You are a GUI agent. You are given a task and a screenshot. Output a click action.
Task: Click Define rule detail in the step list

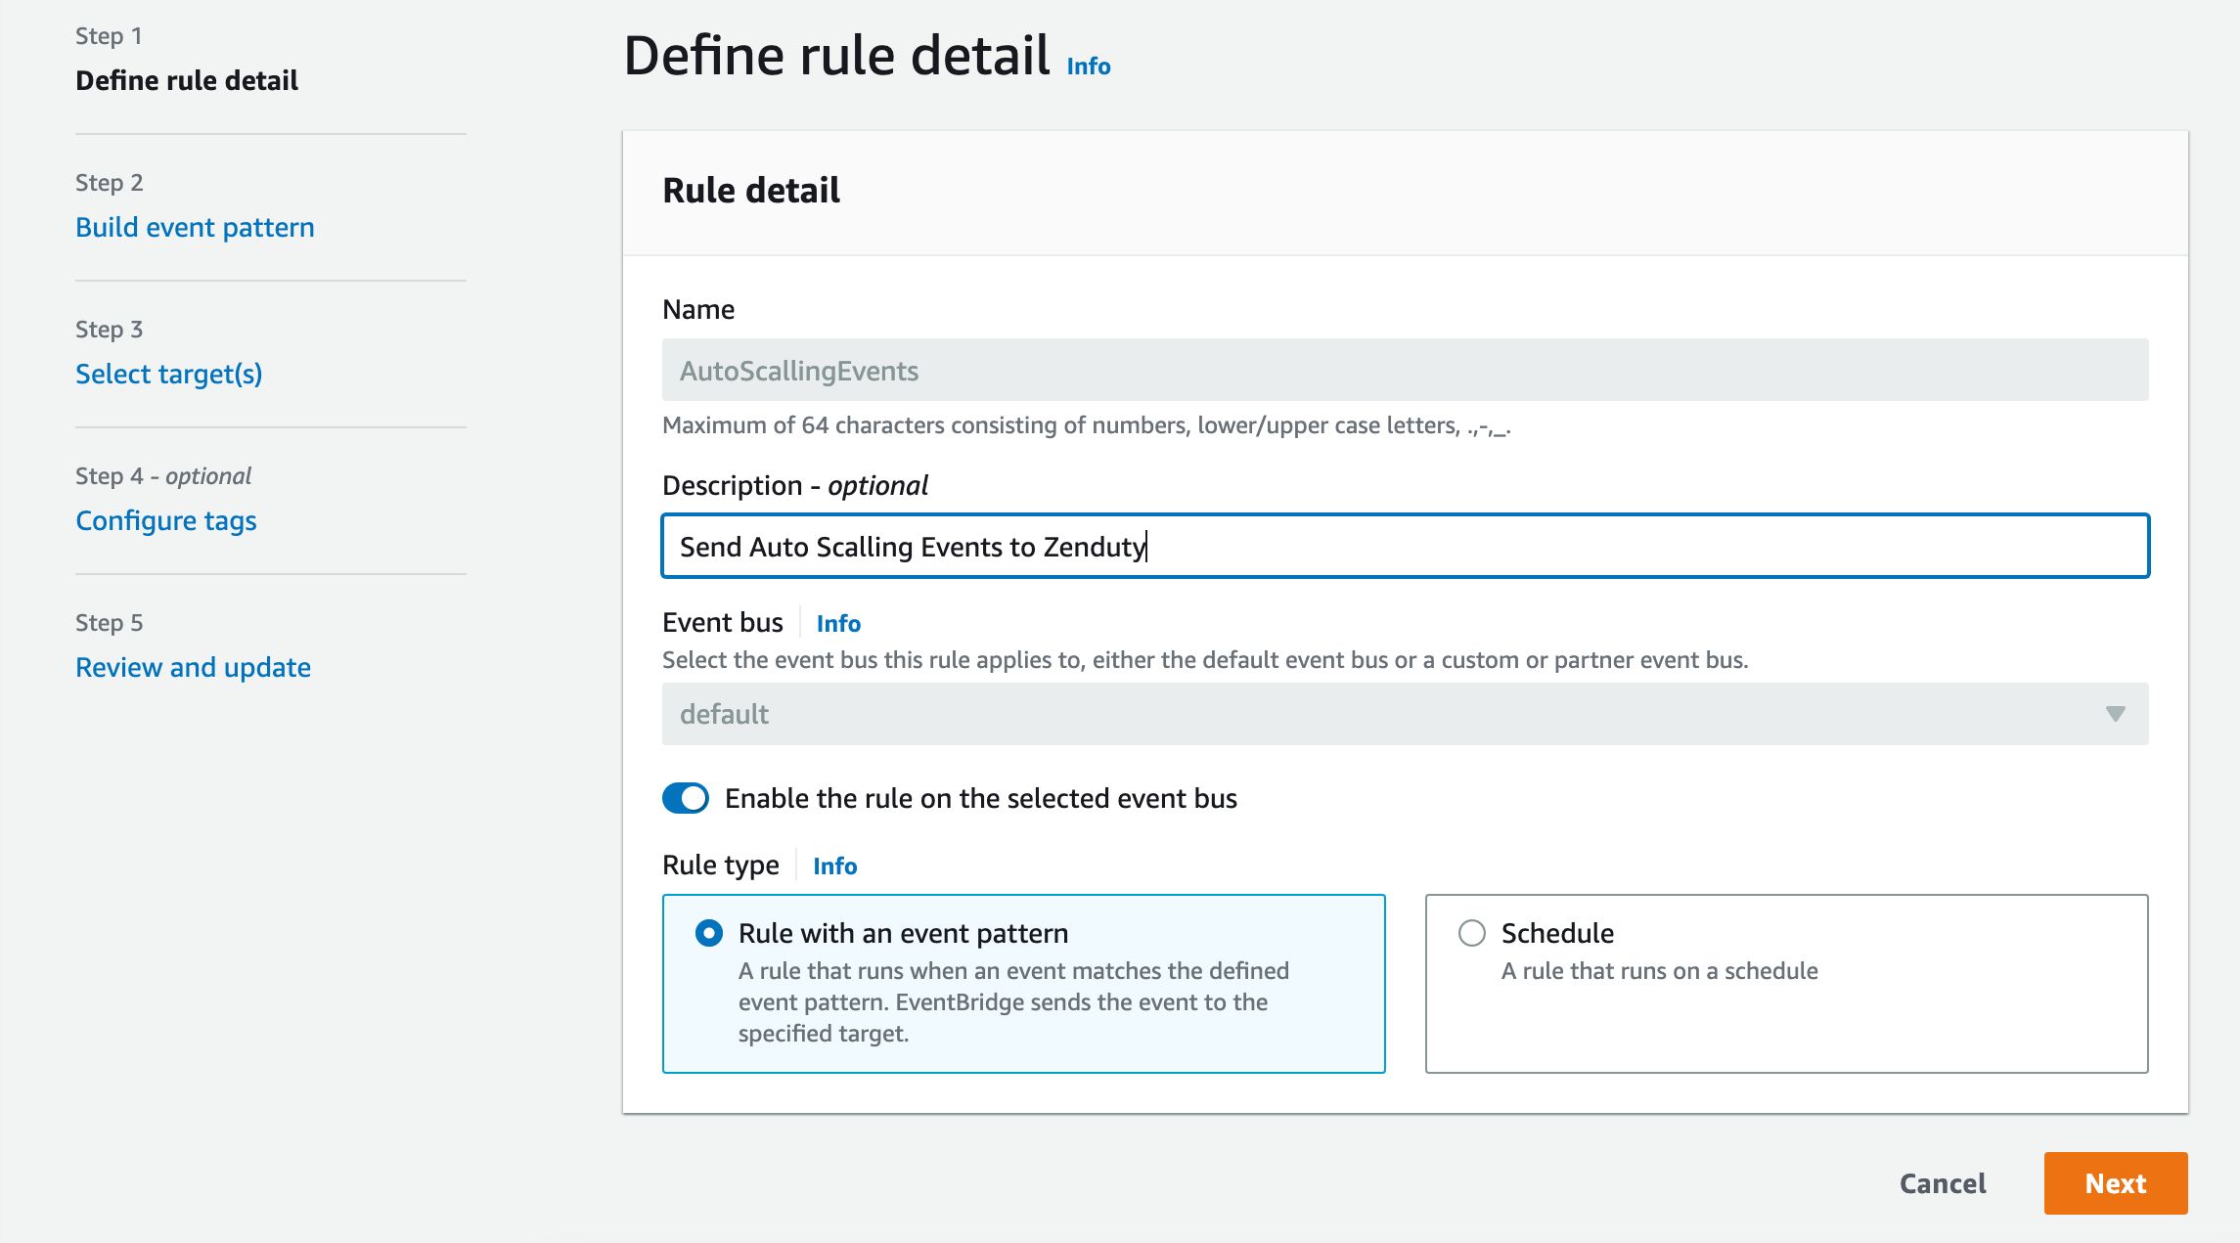coord(187,80)
